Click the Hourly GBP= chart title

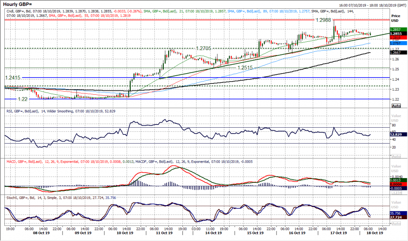[18, 3]
